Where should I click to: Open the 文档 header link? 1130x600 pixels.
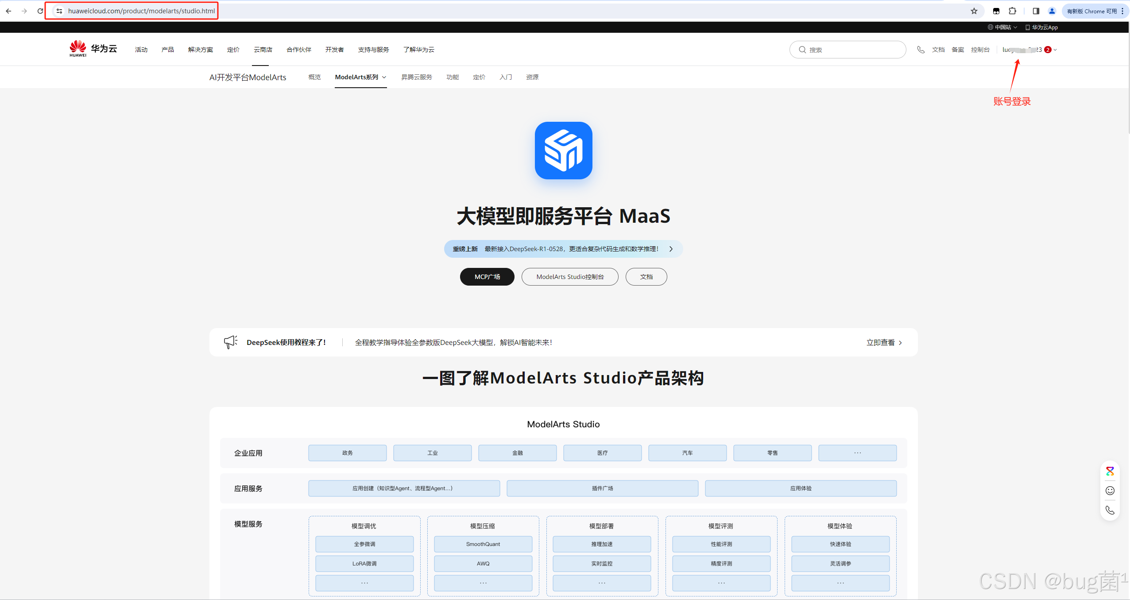[x=938, y=50]
